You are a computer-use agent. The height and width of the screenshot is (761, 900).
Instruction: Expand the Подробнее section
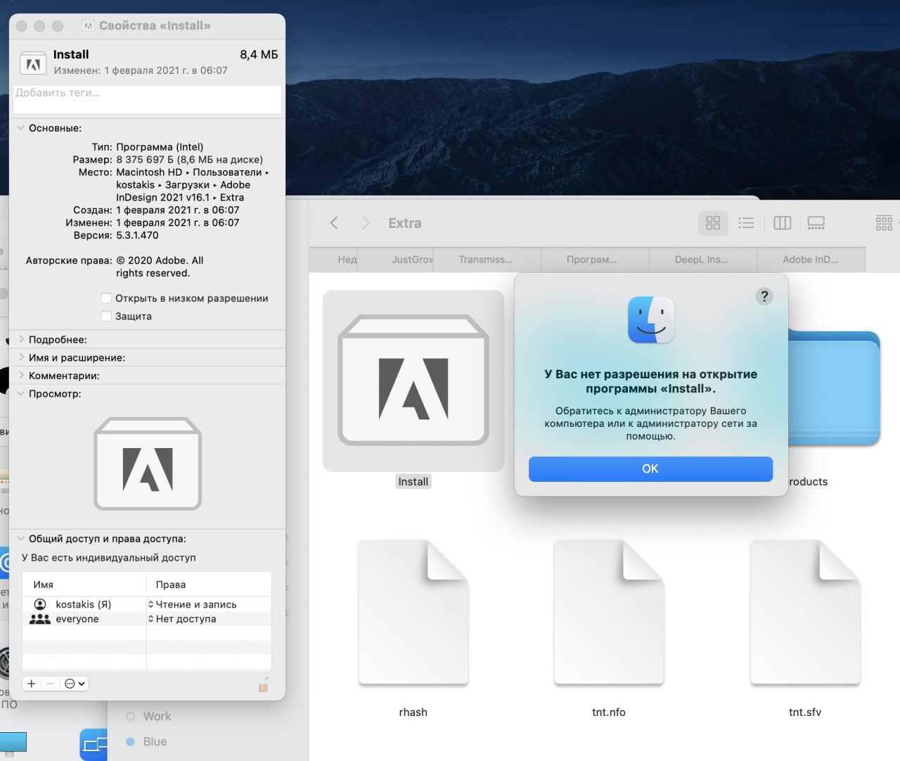click(x=21, y=339)
